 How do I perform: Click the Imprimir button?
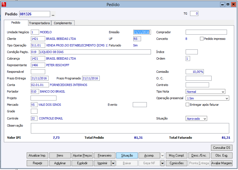point(102,163)
